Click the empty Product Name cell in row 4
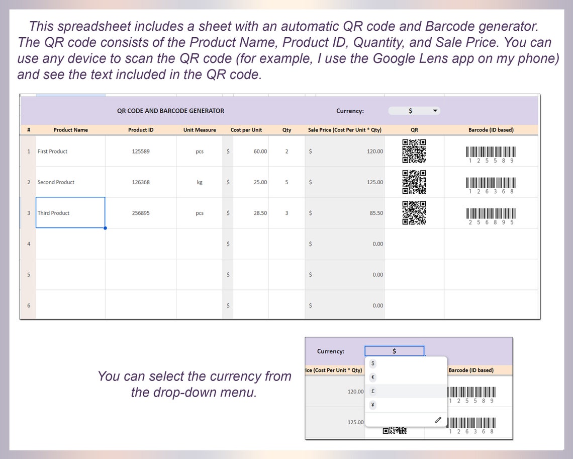Image resolution: width=573 pixels, height=459 pixels. pos(70,244)
